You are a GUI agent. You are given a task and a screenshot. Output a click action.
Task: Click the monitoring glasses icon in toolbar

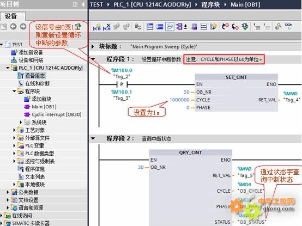(288, 26)
